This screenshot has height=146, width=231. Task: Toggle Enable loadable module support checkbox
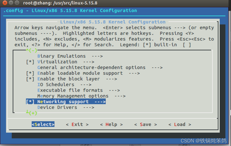click(x=30, y=73)
